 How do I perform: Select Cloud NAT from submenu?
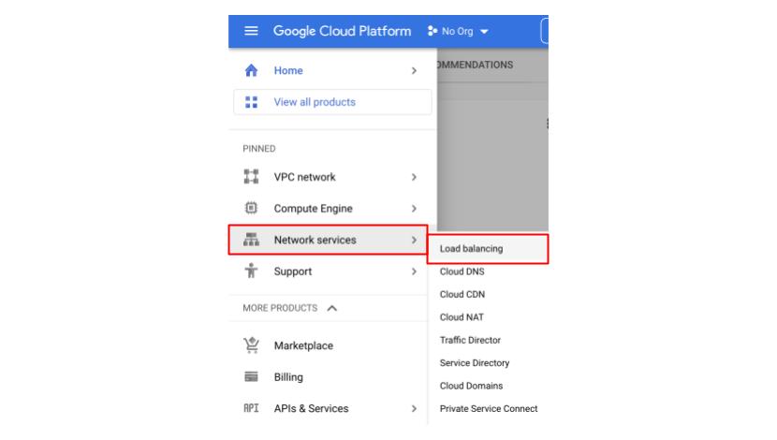pos(462,317)
